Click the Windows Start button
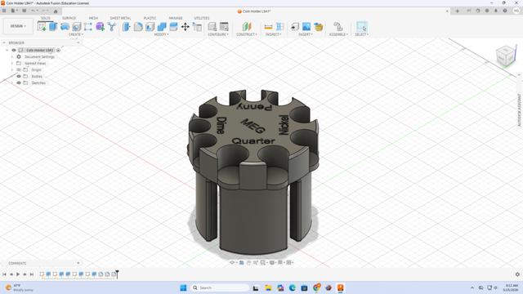 point(183,287)
